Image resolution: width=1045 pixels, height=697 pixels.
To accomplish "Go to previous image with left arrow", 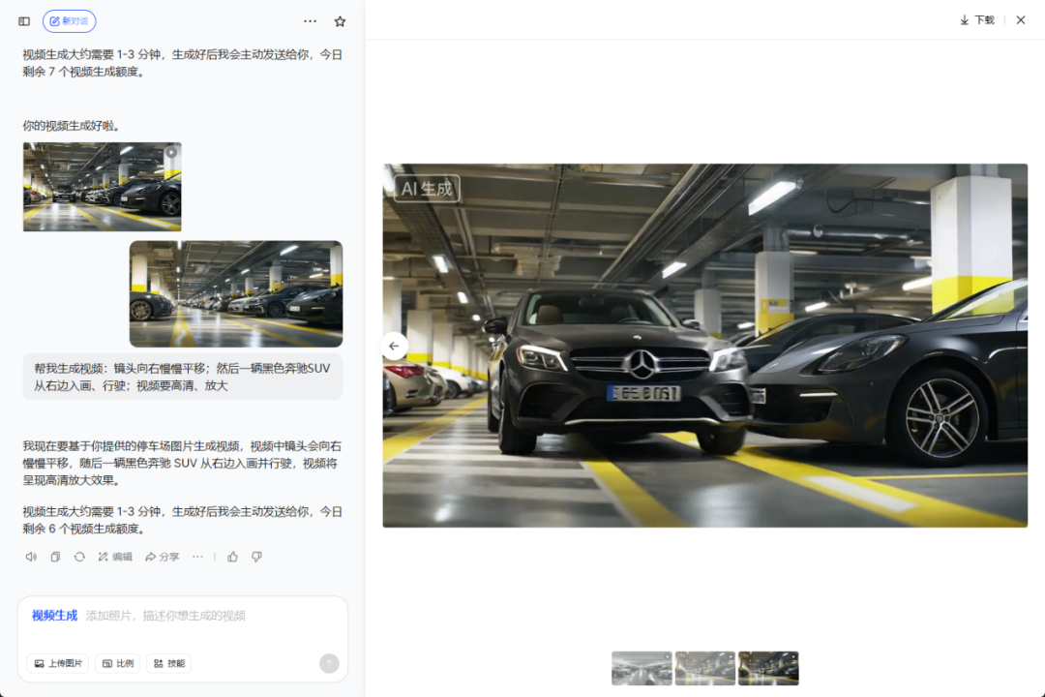I will (x=394, y=346).
